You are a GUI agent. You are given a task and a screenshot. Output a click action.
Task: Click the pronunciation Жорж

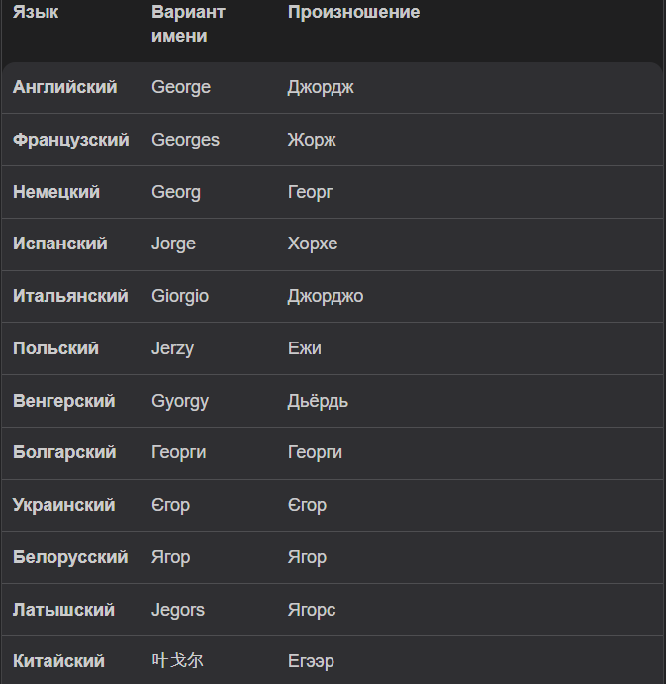(312, 140)
